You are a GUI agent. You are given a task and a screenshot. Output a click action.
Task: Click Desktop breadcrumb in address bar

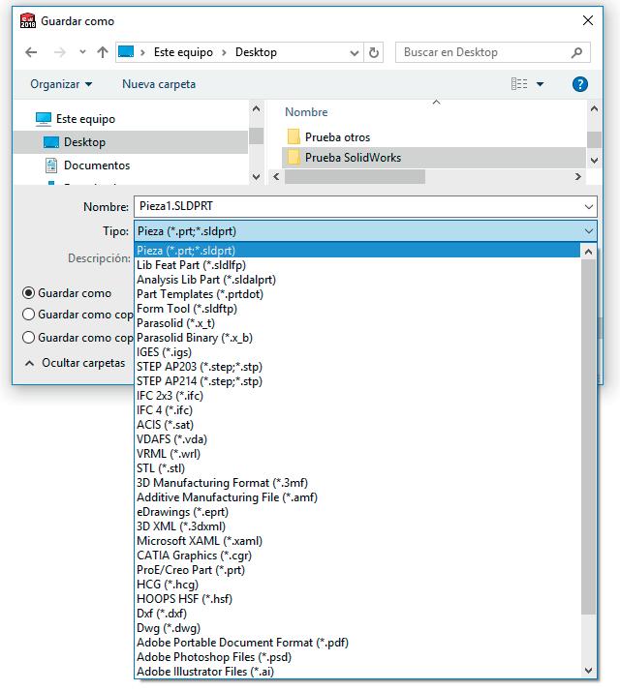point(256,52)
